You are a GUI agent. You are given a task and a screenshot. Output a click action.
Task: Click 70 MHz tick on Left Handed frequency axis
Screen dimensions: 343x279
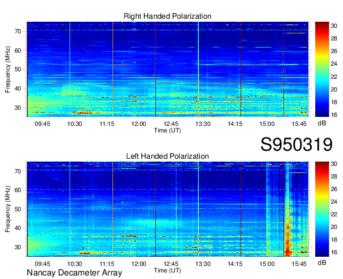[x=18, y=171]
